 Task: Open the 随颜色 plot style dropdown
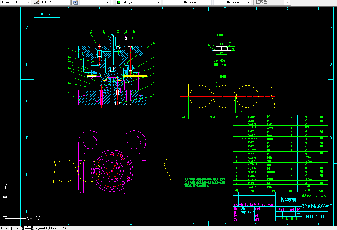pos(287,2)
